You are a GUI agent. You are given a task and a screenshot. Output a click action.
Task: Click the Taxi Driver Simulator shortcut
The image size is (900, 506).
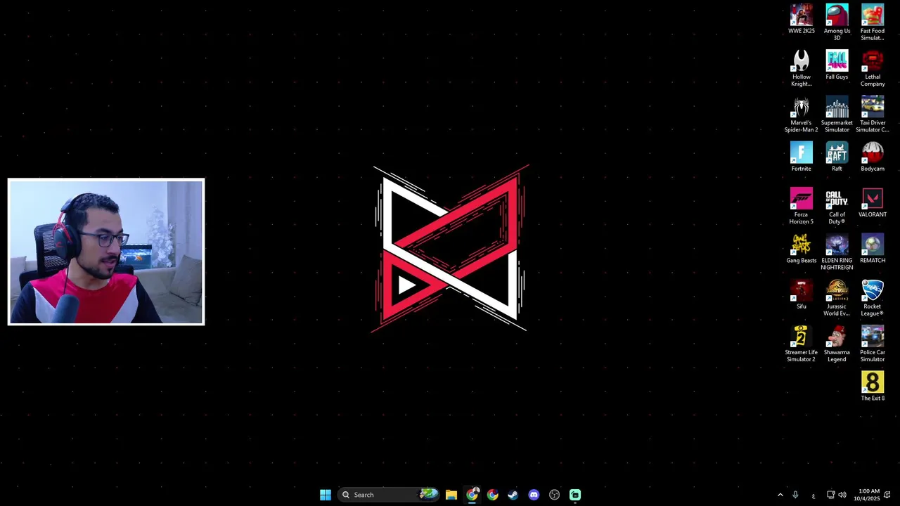pos(873,114)
